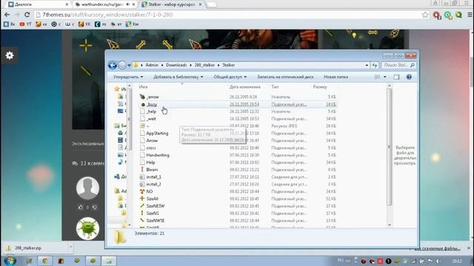Select the _busy cursor file
The image size is (474, 266).
click(152, 104)
